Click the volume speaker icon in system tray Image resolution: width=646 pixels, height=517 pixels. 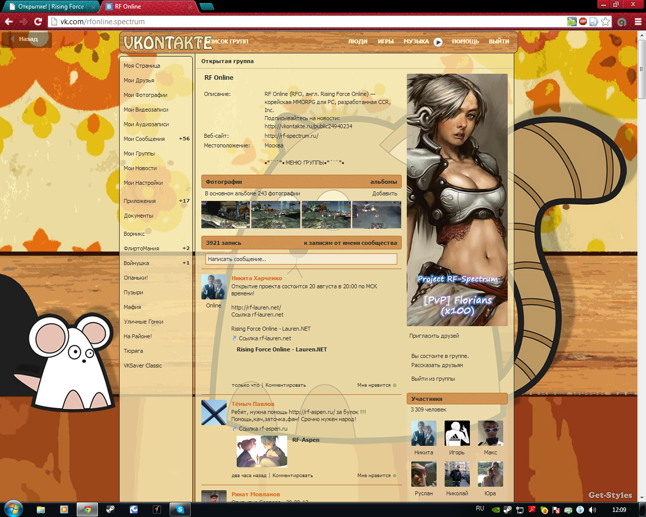(x=593, y=510)
